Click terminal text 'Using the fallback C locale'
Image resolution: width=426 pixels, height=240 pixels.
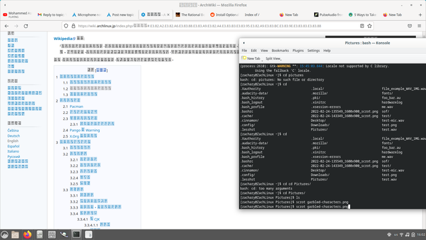pos(283,71)
